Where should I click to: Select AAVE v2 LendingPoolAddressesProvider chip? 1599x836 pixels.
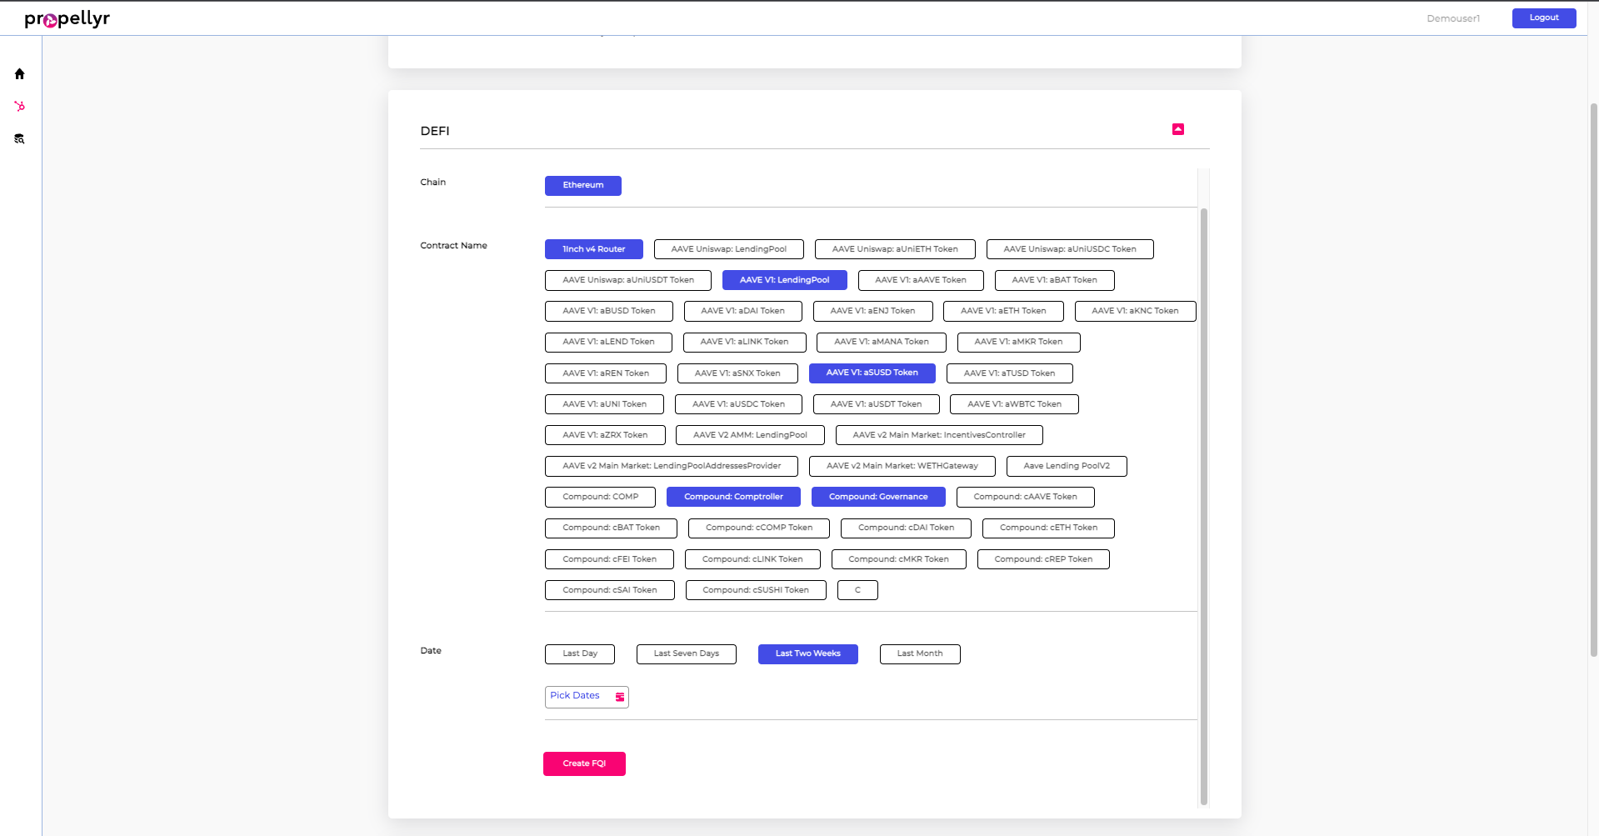click(x=672, y=466)
